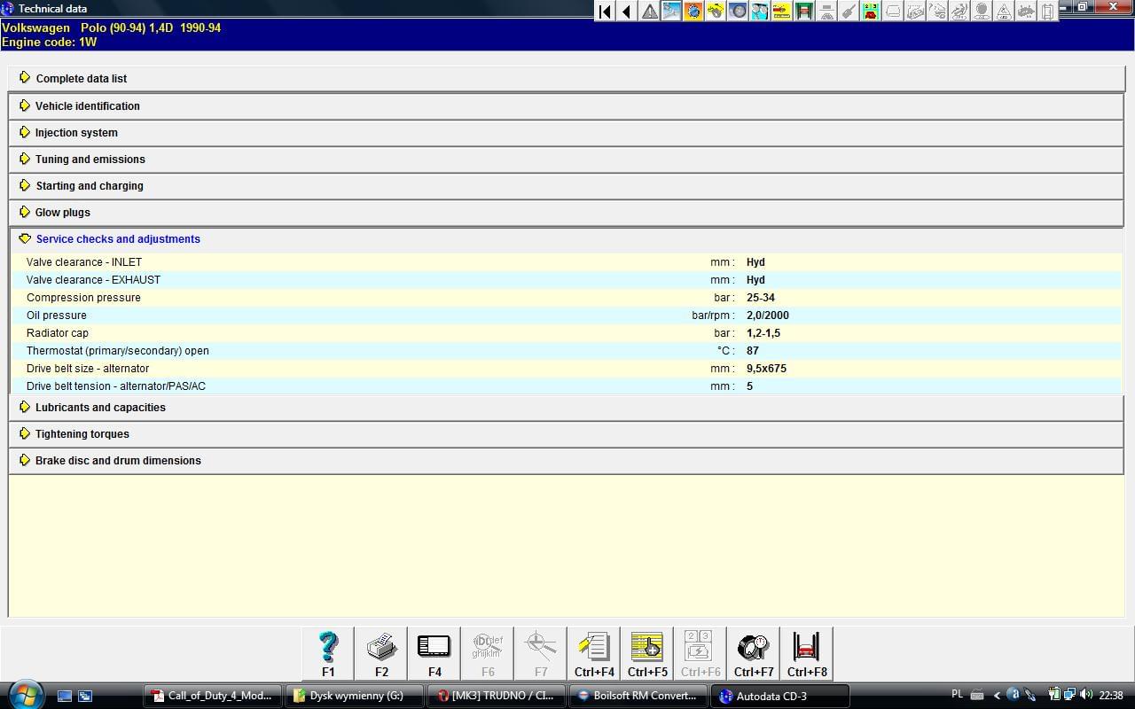Click the highlighted technical data toolbar icon
Screen dimensions: 1135x709
(671, 11)
